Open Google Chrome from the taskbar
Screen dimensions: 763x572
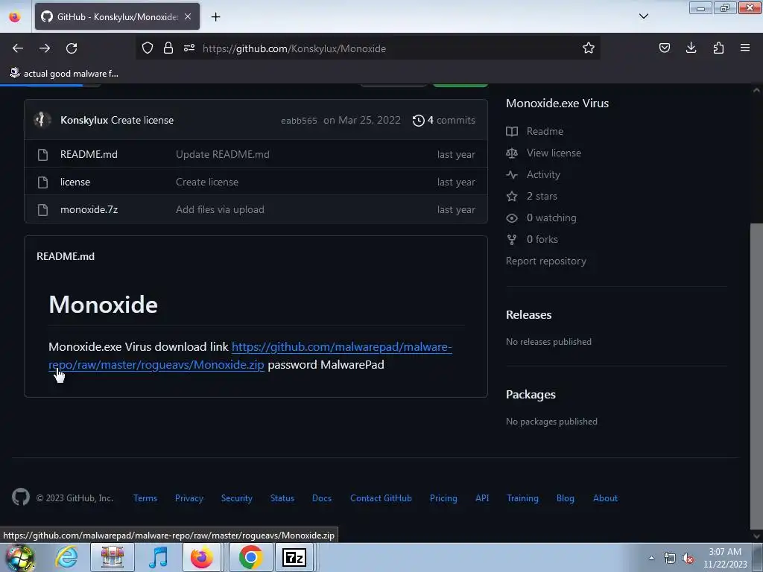pyautogui.click(x=250, y=557)
